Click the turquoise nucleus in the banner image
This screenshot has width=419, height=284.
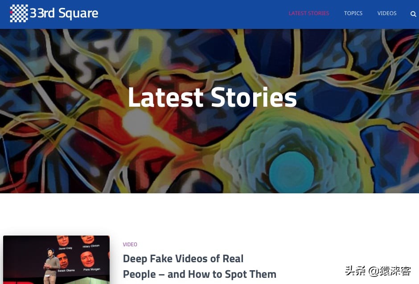click(291, 172)
